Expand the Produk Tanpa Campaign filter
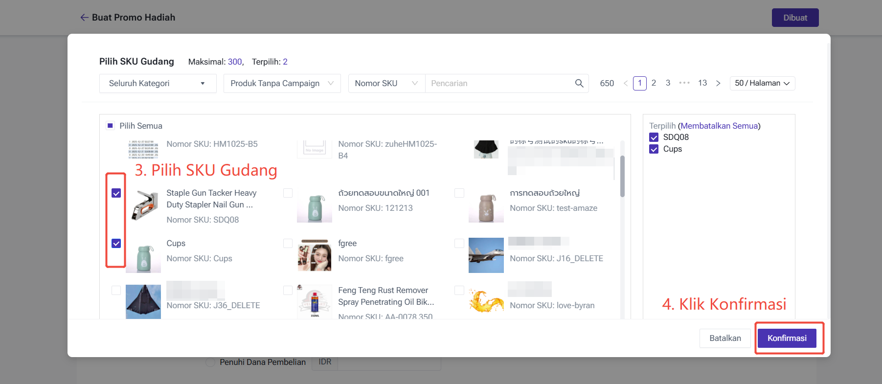Screen dimensions: 882x384 pos(282,83)
